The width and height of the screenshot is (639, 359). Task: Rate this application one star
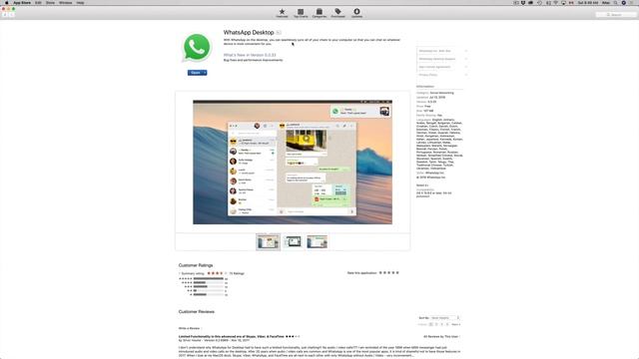(380, 272)
